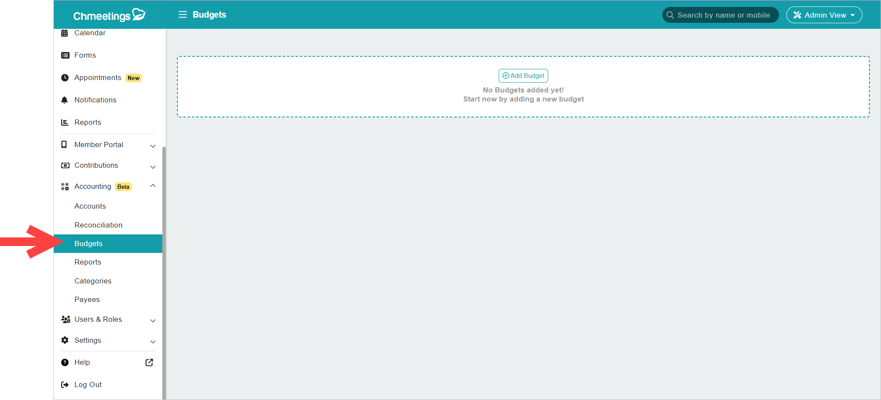Click the Settings label

click(x=87, y=340)
